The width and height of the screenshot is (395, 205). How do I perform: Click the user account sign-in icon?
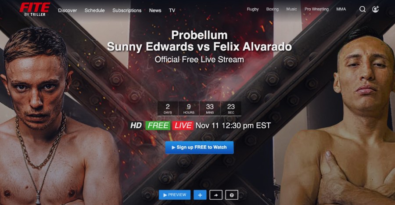coord(375,9)
